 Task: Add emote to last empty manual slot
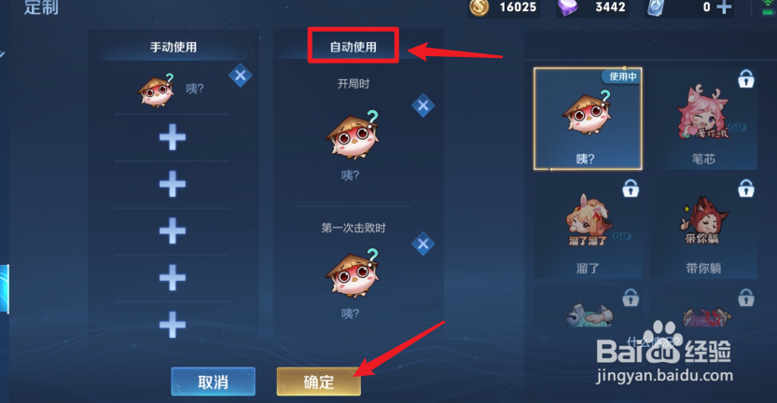pos(173,325)
